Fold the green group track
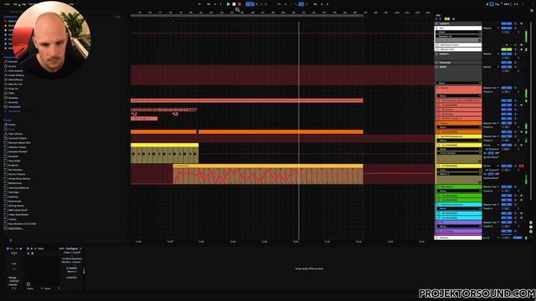The width and height of the screenshot is (536, 301). pyautogui.click(x=438, y=187)
